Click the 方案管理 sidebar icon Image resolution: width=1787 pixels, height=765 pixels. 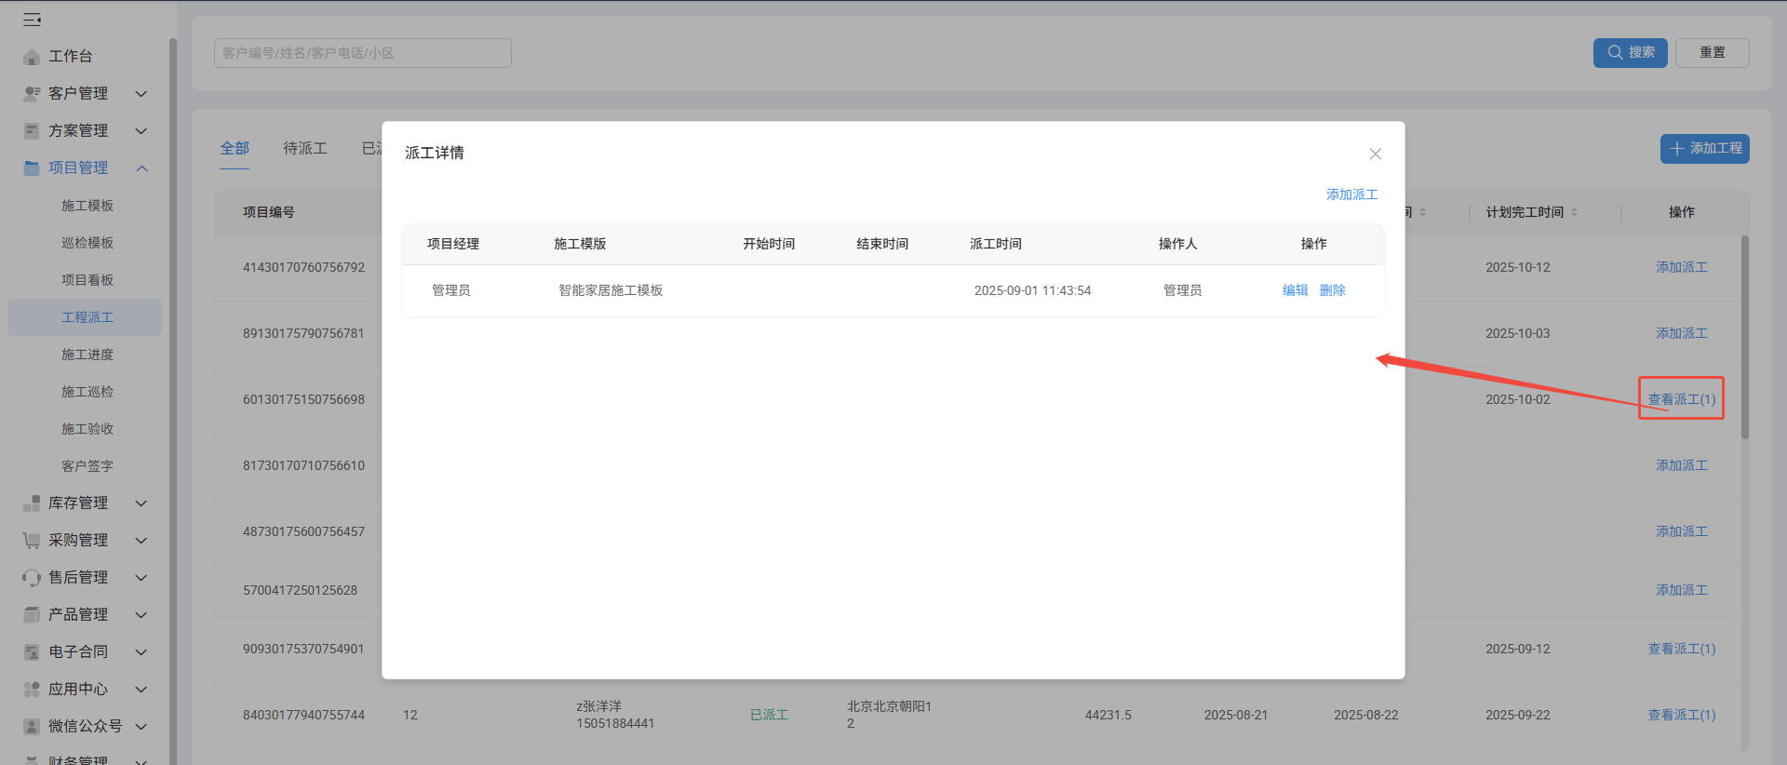pos(32,131)
